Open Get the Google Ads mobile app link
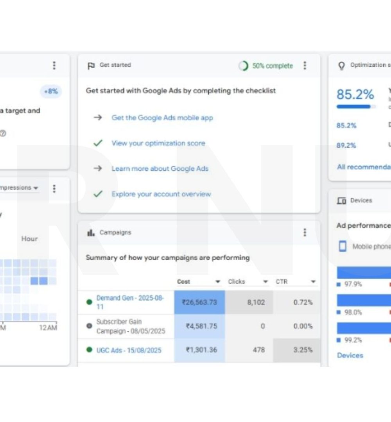The image size is (391, 422). click(x=162, y=118)
